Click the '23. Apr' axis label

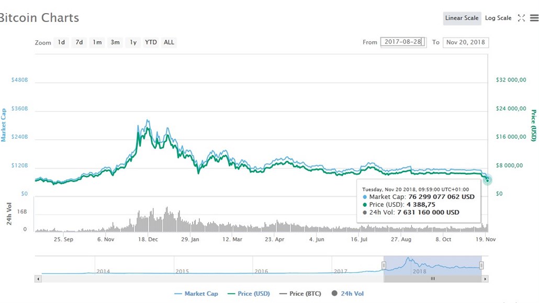274,239
